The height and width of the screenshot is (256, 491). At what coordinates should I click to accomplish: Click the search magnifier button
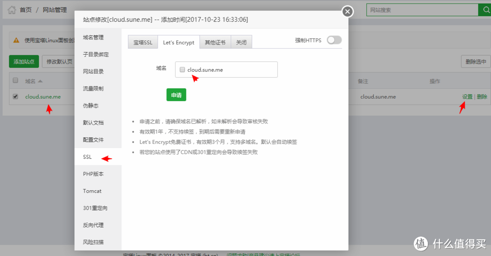486,10
